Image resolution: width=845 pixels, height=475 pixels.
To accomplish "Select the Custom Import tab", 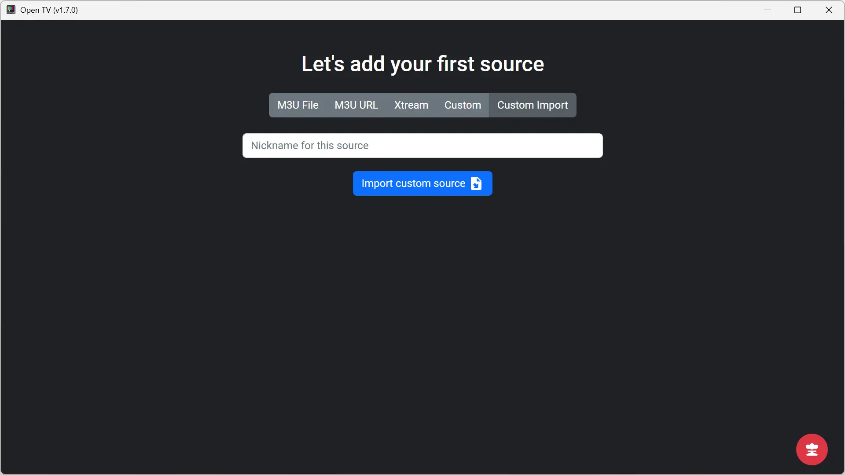I will click(x=533, y=105).
